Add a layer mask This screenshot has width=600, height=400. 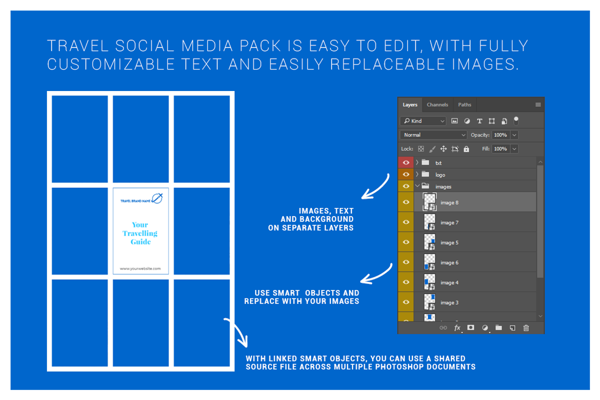point(470,327)
